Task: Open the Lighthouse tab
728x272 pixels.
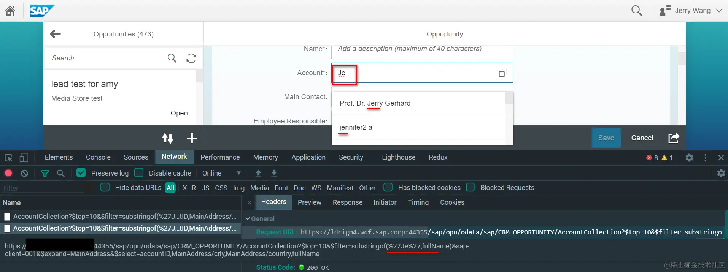Action: pyautogui.click(x=399, y=157)
